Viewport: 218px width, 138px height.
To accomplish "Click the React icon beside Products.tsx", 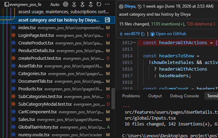I will pyautogui.click(x=14, y=89).
